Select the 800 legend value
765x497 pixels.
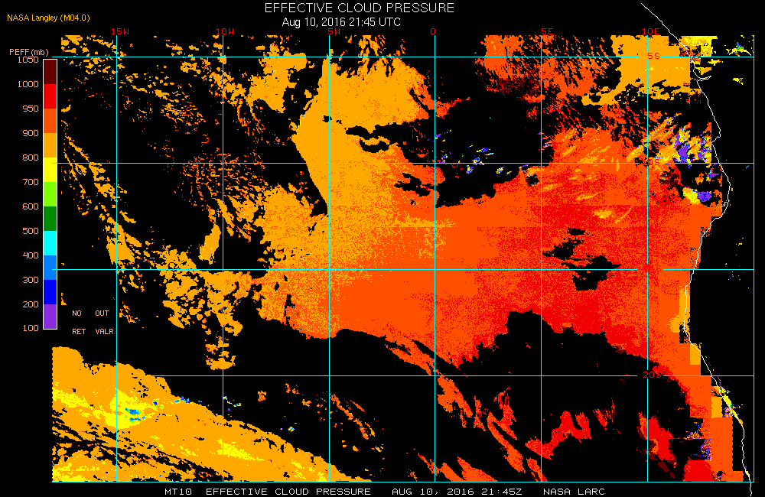point(31,157)
